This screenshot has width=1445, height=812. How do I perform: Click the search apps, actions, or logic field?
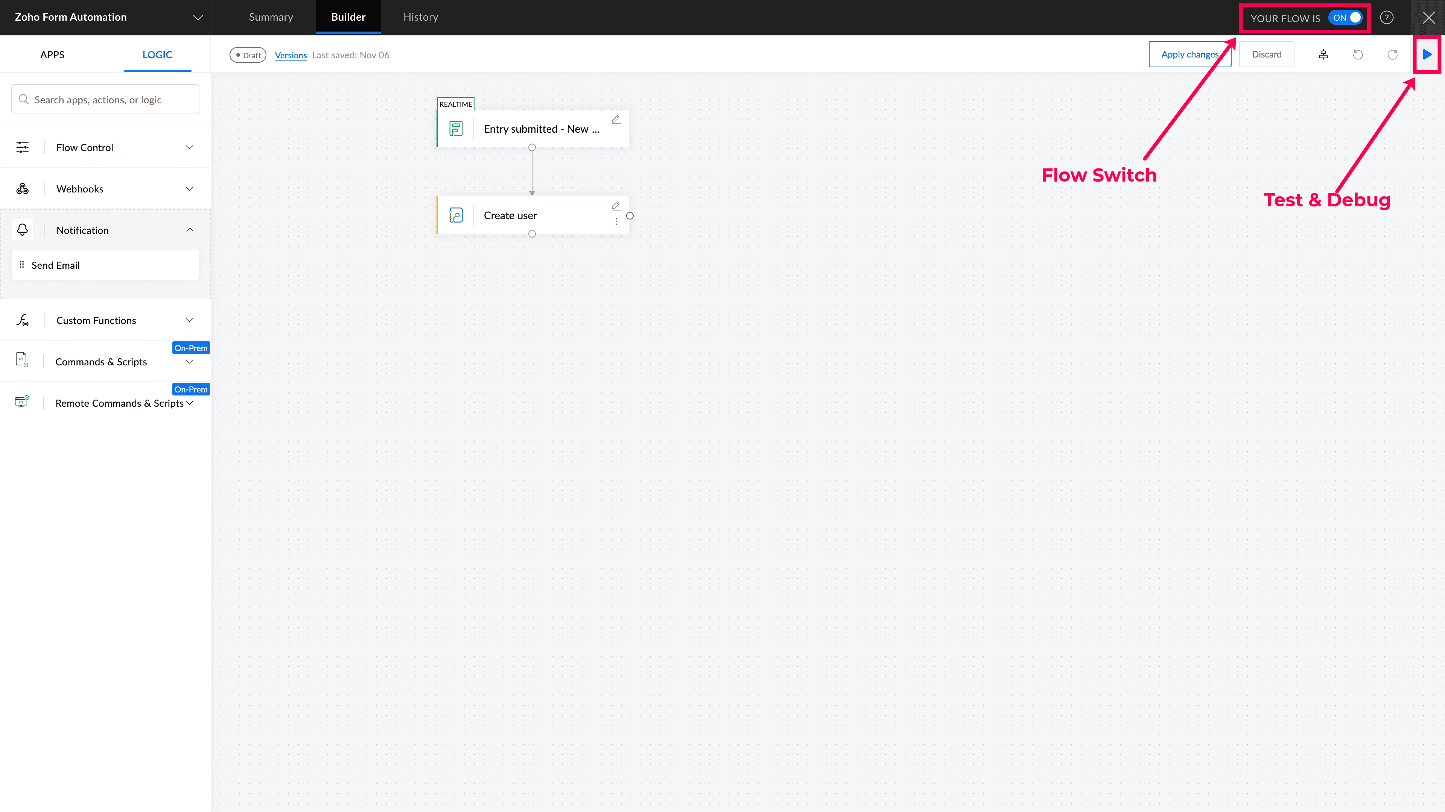click(x=105, y=100)
